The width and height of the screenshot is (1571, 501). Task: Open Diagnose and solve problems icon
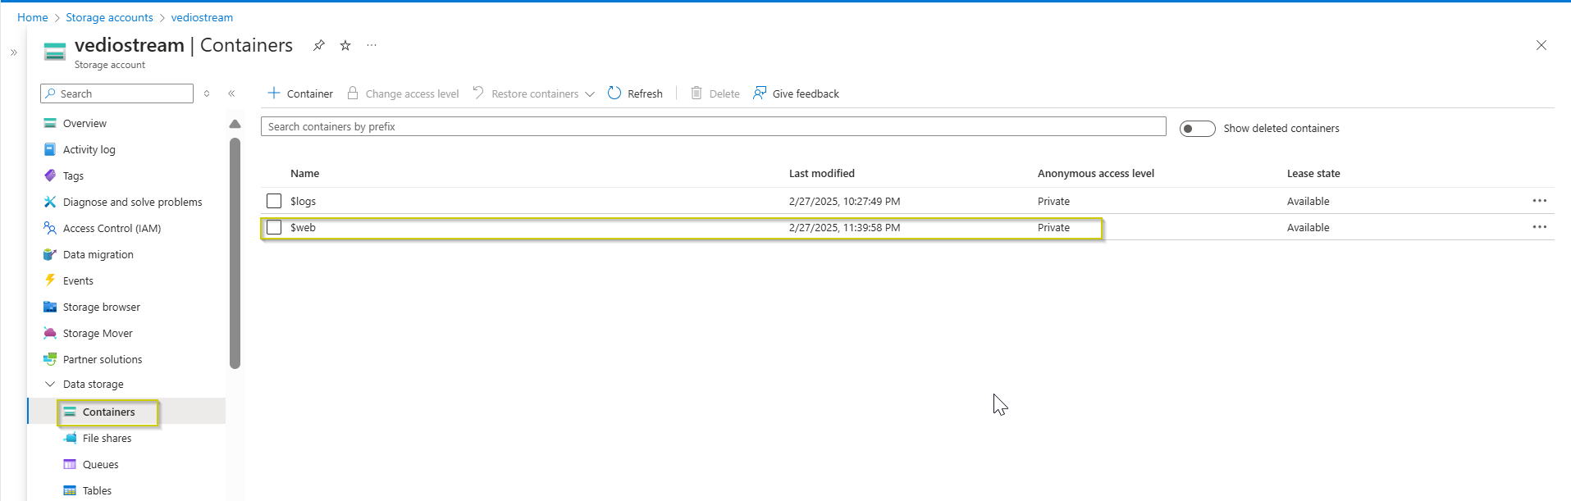(x=50, y=202)
